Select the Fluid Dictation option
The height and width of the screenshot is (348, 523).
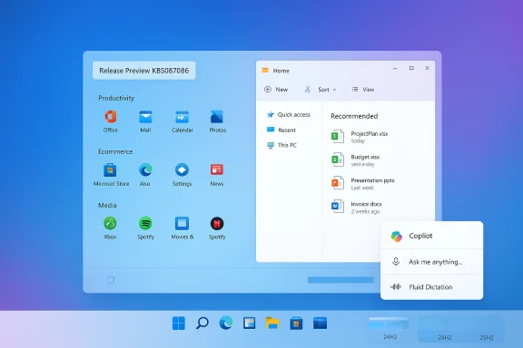(431, 287)
